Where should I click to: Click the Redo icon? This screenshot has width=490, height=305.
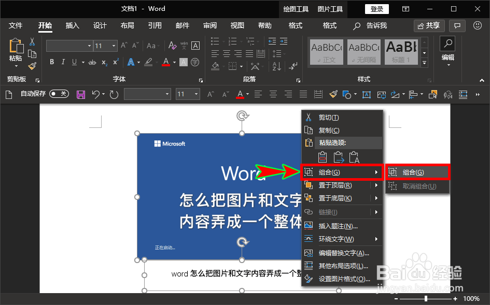(114, 94)
